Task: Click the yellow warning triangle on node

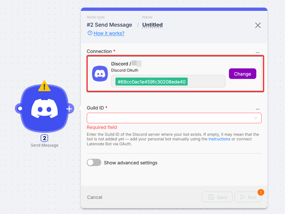Action: pos(44,86)
